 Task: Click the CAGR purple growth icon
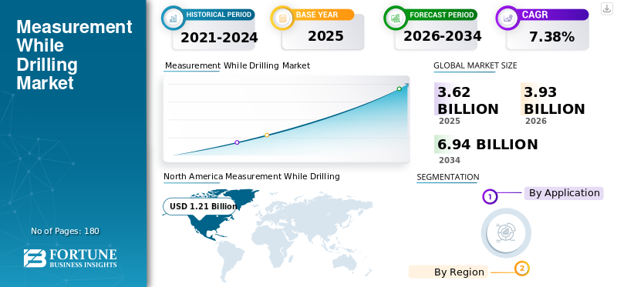(507, 18)
